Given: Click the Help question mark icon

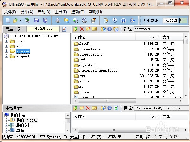Looking at the screenshot, I should 124,21.
